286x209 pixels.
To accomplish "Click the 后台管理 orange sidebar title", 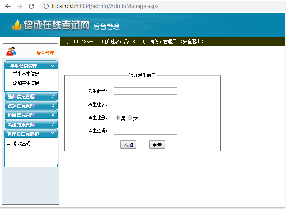I will click(x=45, y=53).
